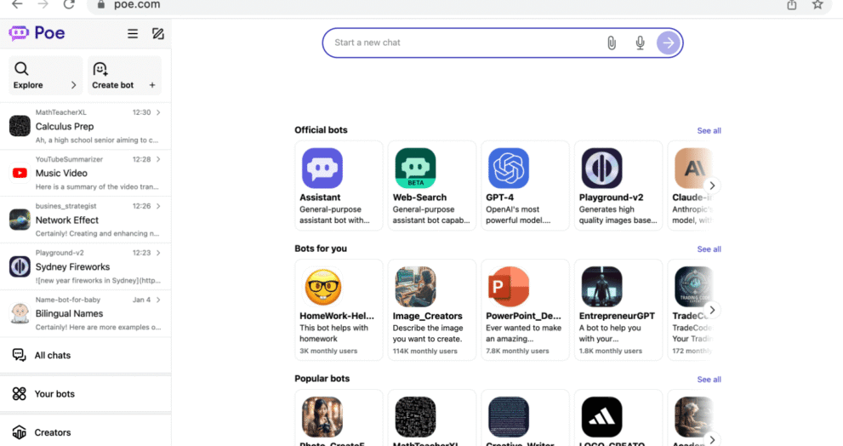The width and height of the screenshot is (843, 446).
Task: Open the Image_Creators bot thumbnail
Action: pyautogui.click(x=416, y=287)
